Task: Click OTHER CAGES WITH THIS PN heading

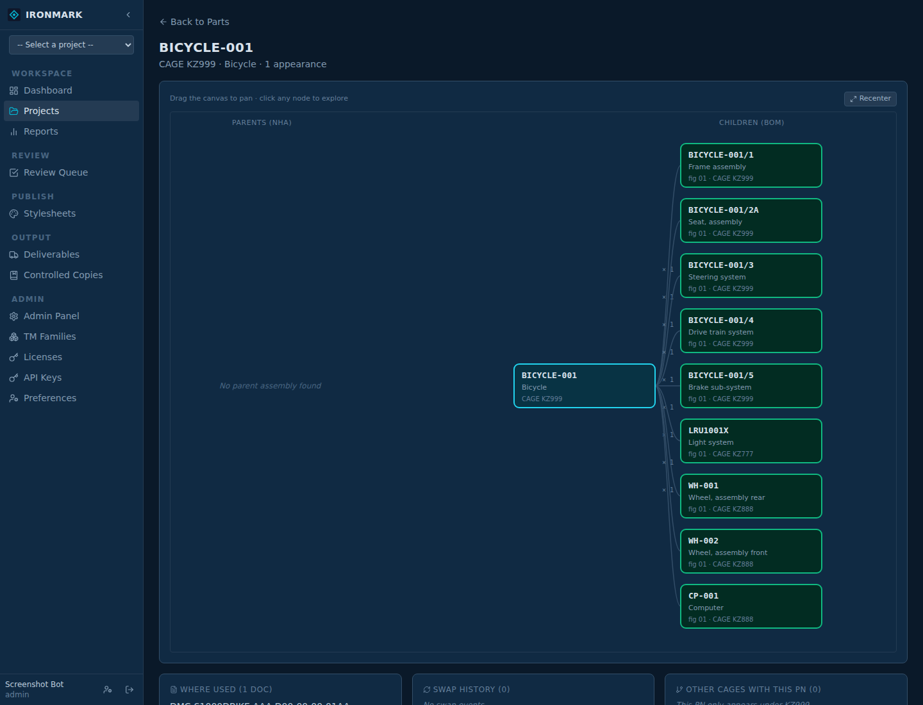Action: (x=753, y=690)
